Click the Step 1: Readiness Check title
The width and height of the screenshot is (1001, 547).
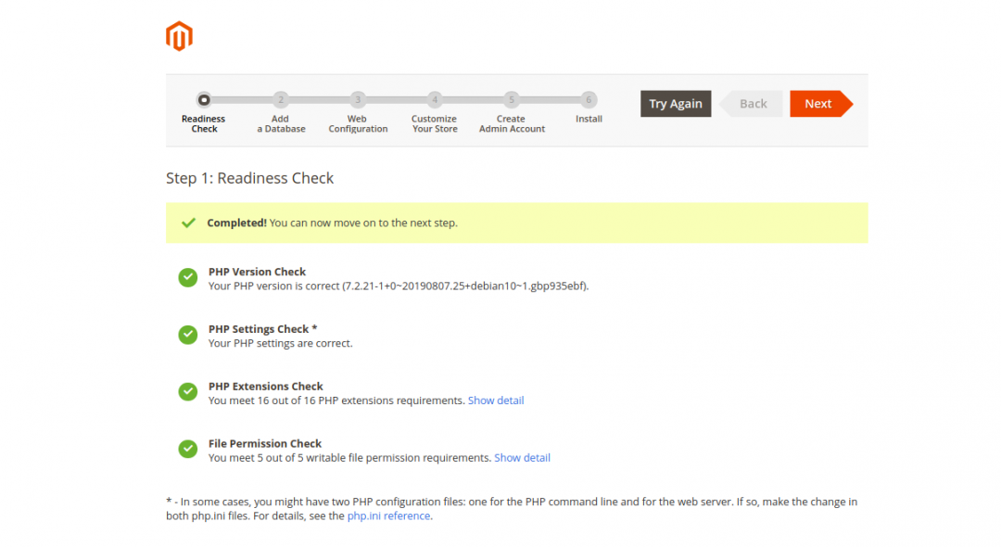249,178
